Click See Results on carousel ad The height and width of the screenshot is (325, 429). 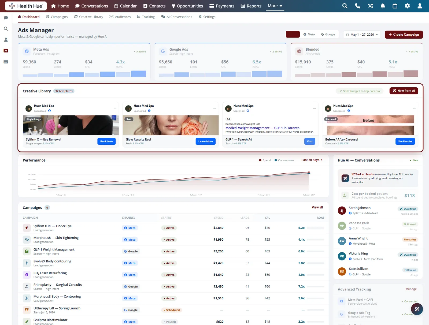tap(405, 141)
